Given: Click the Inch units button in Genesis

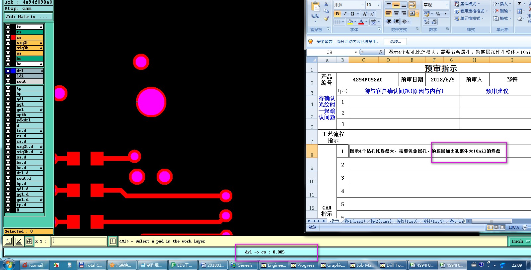Looking at the screenshot, I should pos(519,242).
